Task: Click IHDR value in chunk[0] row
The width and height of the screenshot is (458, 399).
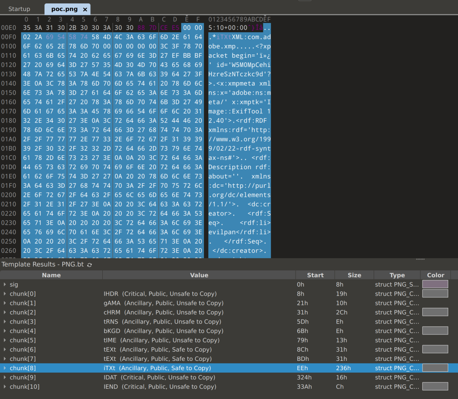Action: [x=160, y=294]
